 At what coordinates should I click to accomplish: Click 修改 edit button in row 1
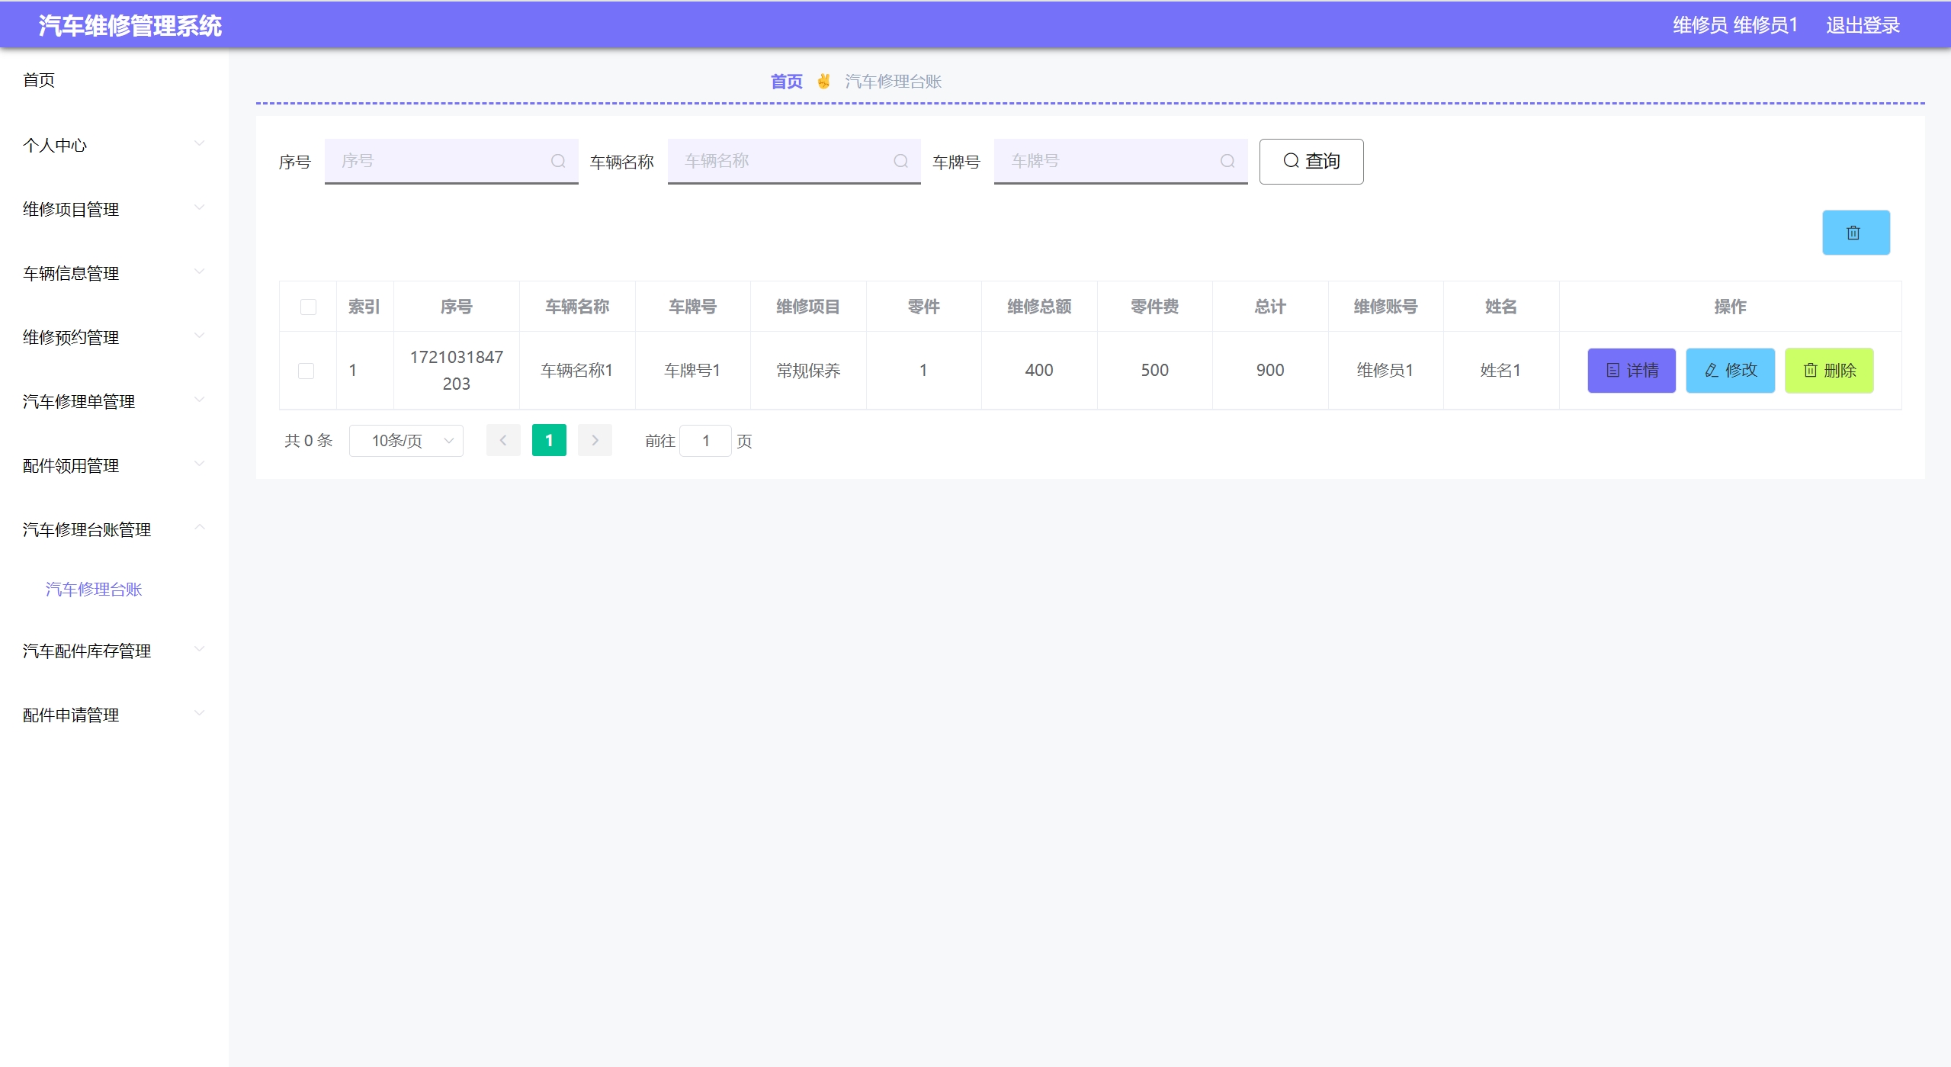[1730, 371]
